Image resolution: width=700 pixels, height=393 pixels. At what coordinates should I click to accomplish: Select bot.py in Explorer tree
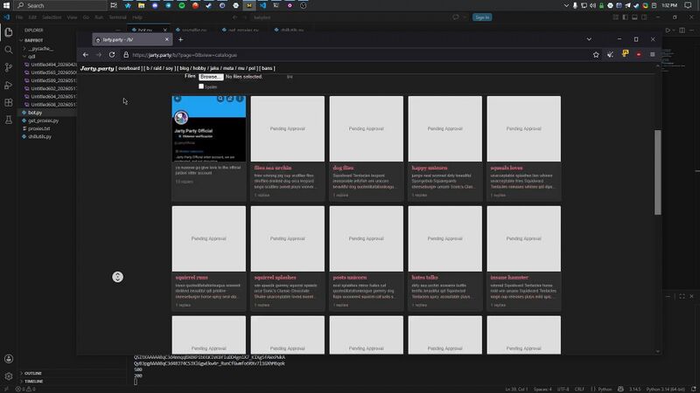pyautogui.click(x=35, y=113)
